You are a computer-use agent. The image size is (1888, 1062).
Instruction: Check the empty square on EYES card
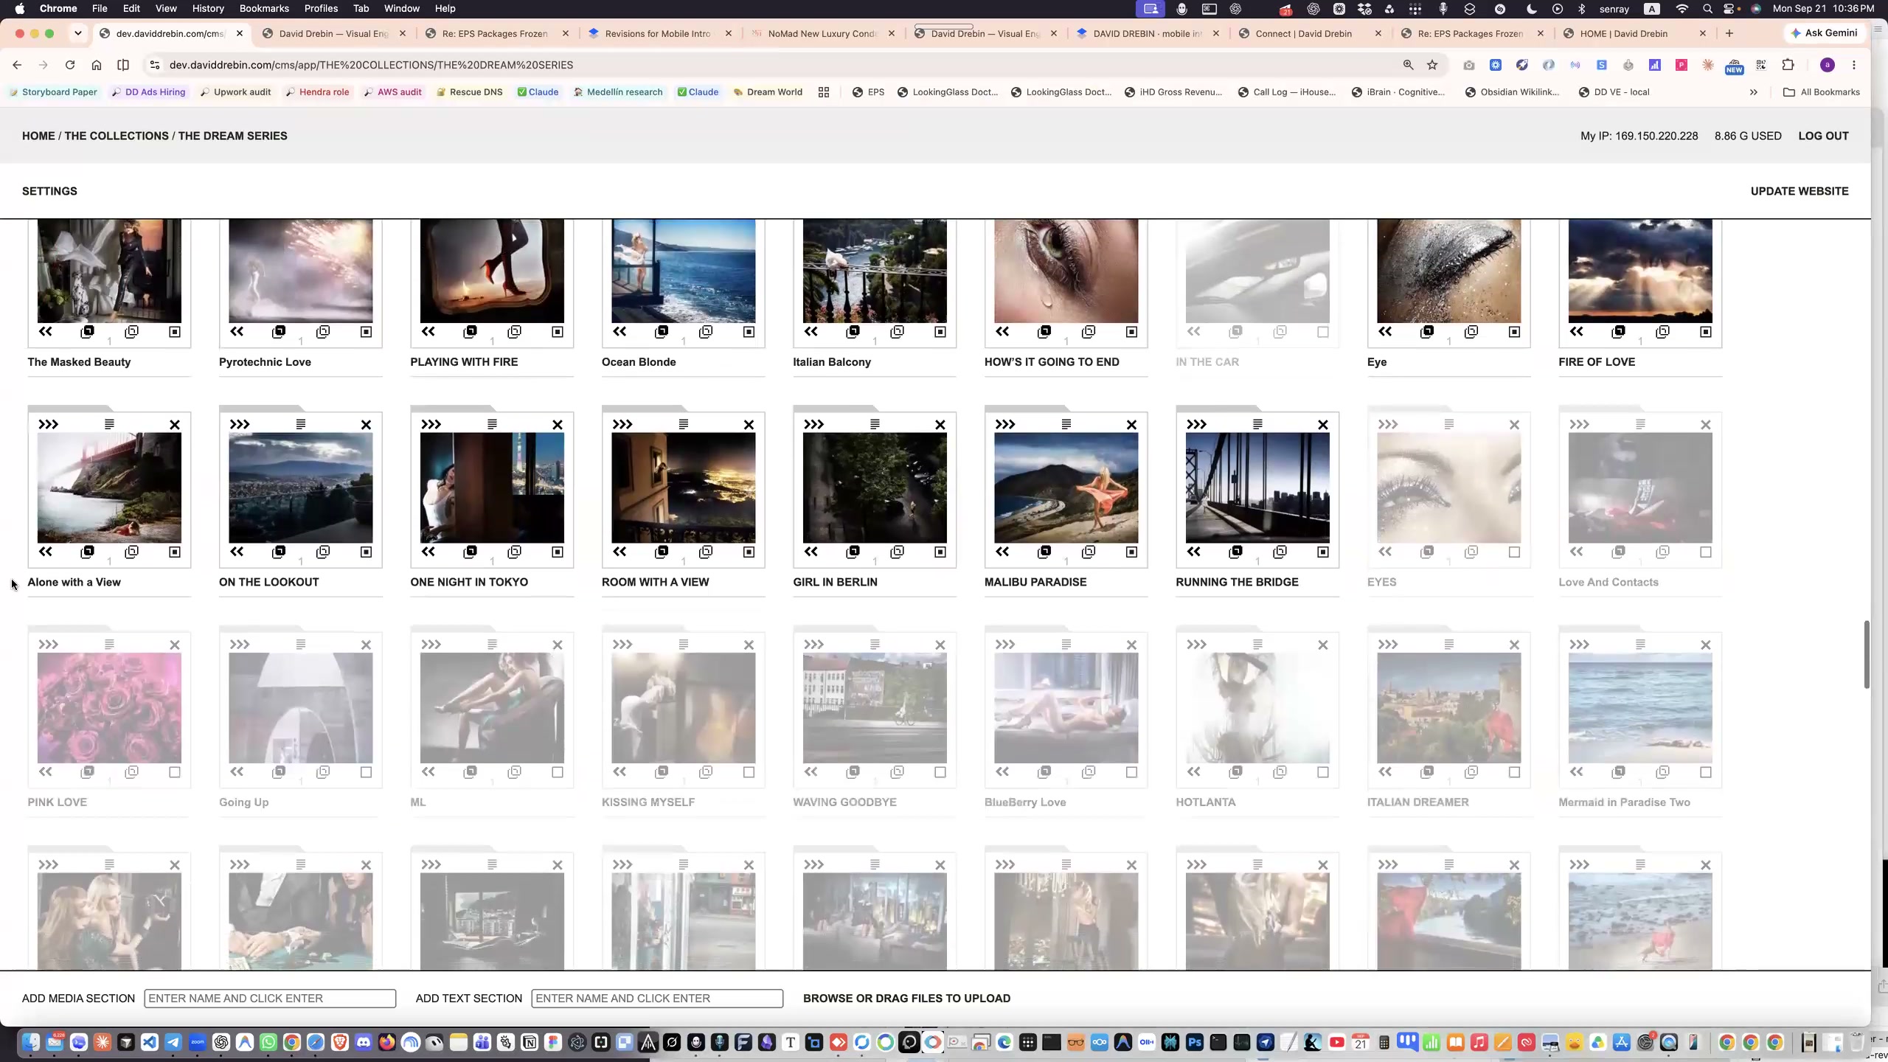coord(1514,552)
